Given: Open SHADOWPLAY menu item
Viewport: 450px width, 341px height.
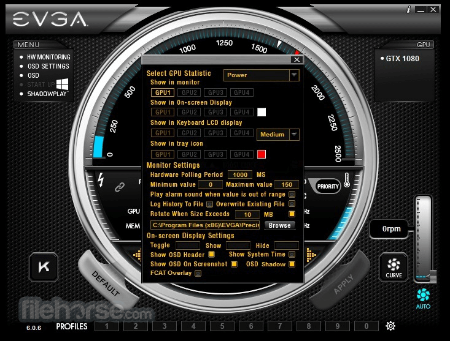Looking at the screenshot, I should point(47,94).
